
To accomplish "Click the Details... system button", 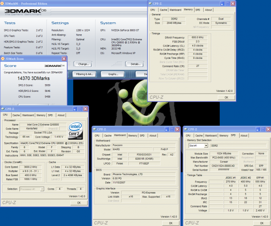I will [x=135, y=64].
